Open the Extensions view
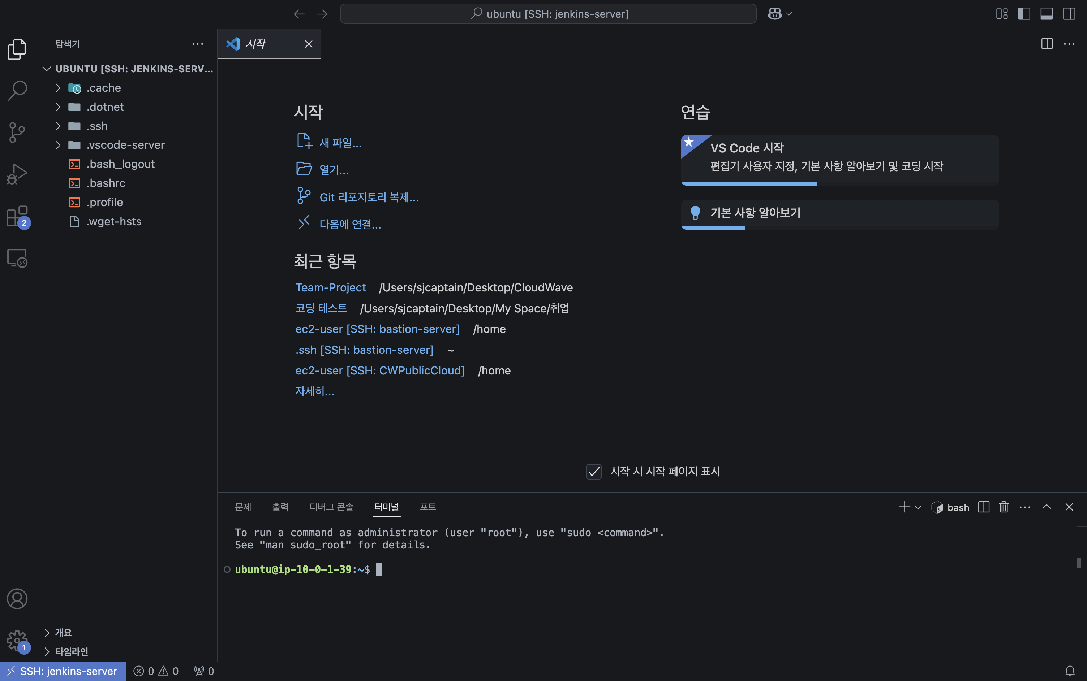 pos(17,217)
